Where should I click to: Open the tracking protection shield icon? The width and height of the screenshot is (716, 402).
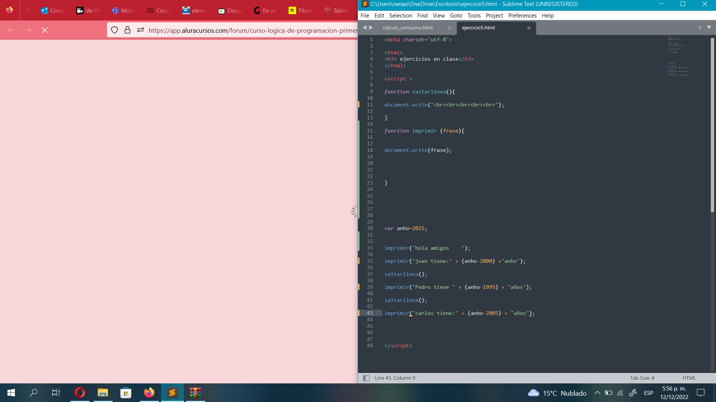pyautogui.click(x=114, y=30)
